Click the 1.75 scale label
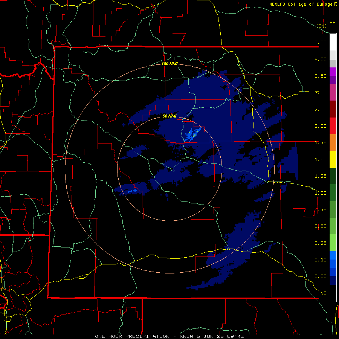 coord(321,143)
